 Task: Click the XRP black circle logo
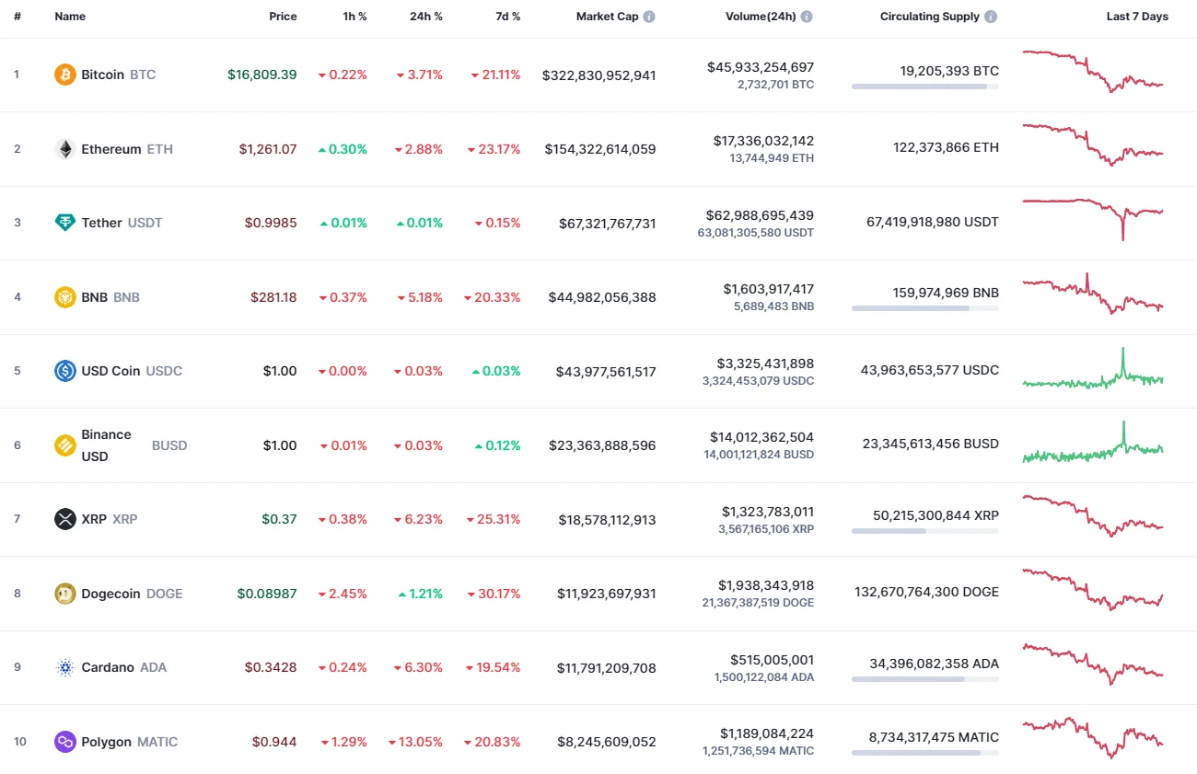pos(64,518)
